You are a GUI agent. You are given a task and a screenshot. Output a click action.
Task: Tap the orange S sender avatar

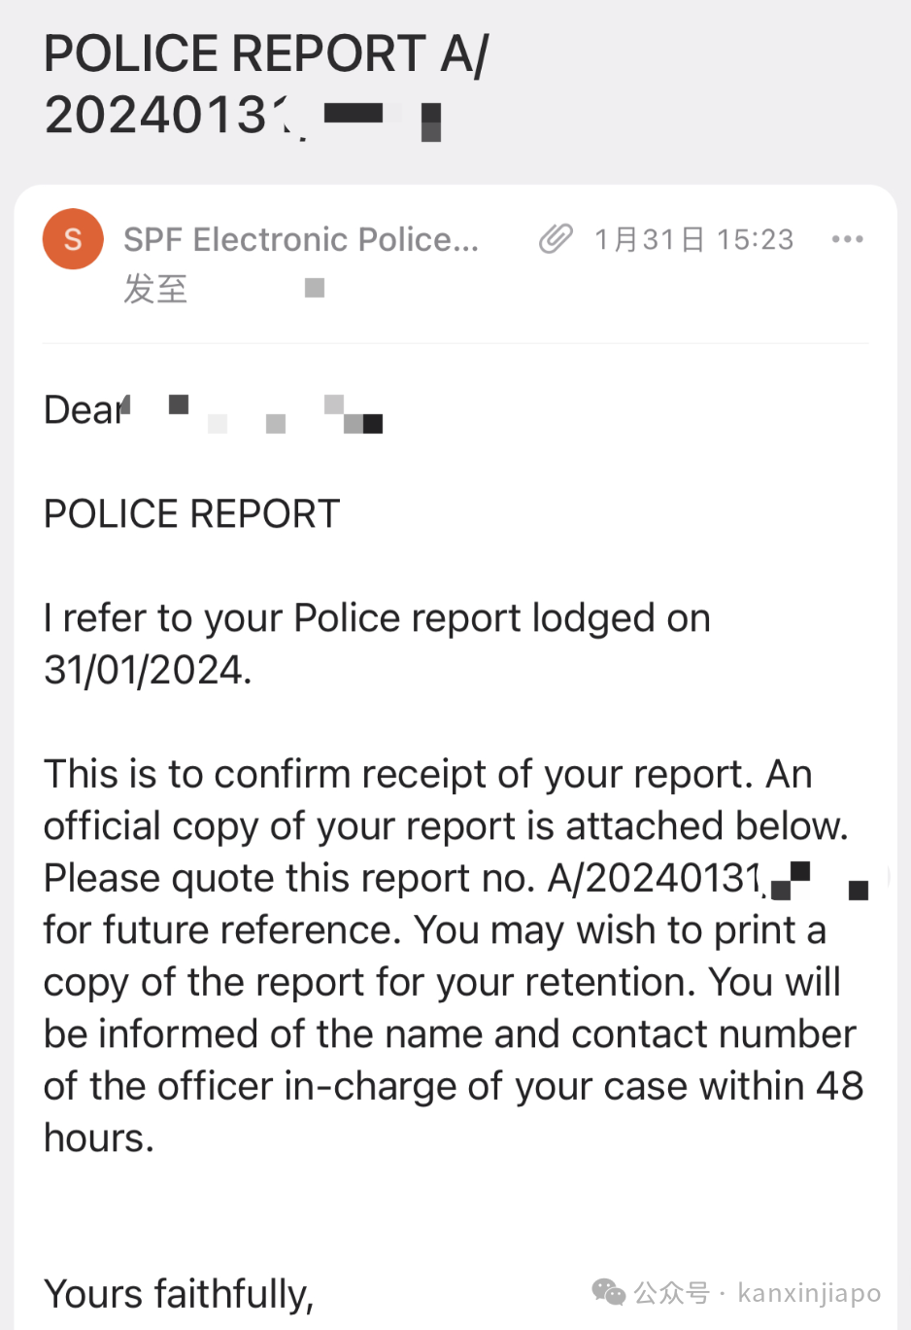pos(73,239)
